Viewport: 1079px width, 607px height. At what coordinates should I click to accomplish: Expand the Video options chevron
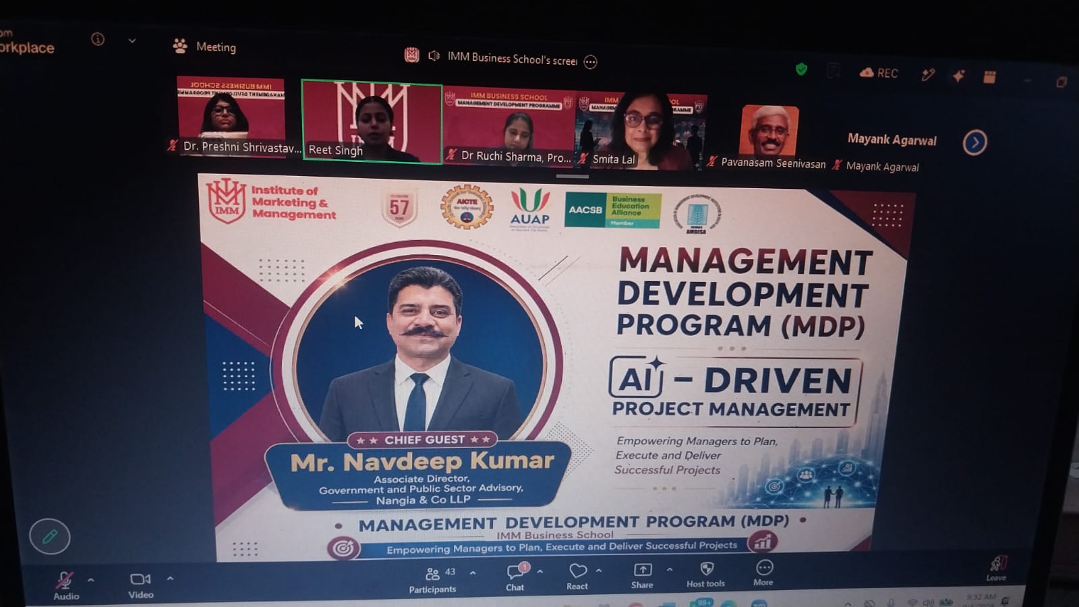[x=170, y=578]
